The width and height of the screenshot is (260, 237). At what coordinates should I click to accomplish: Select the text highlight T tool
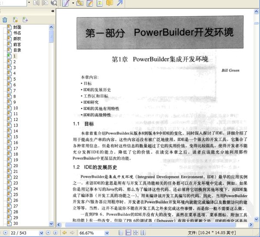tap(100, 3)
